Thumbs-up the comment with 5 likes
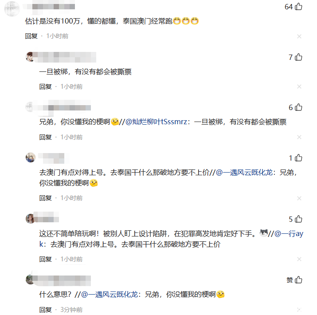This screenshot has height=315, width=317. (298, 219)
